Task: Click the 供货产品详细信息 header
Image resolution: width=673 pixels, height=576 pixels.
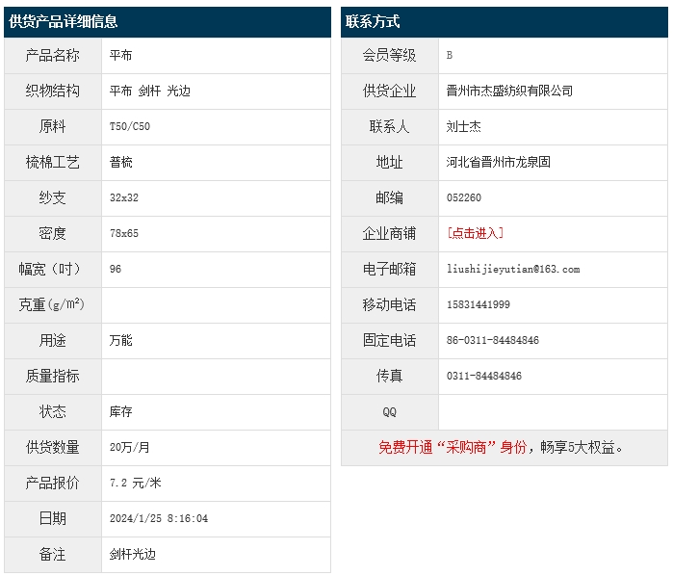Action: tap(64, 21)
